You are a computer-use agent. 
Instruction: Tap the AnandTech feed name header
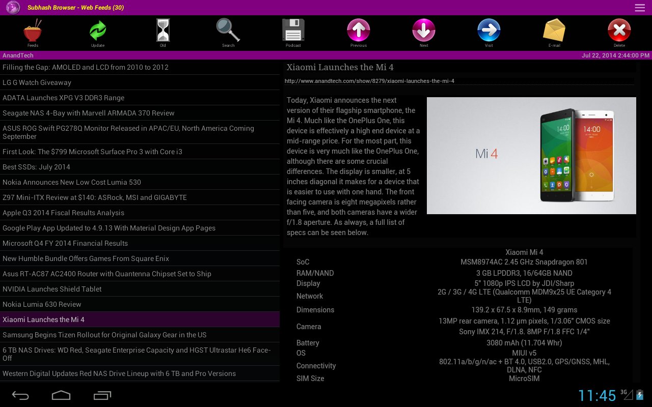click(x=18, y=55)
